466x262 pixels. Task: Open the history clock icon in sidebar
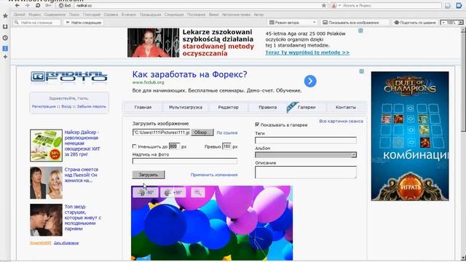point(5,38)
